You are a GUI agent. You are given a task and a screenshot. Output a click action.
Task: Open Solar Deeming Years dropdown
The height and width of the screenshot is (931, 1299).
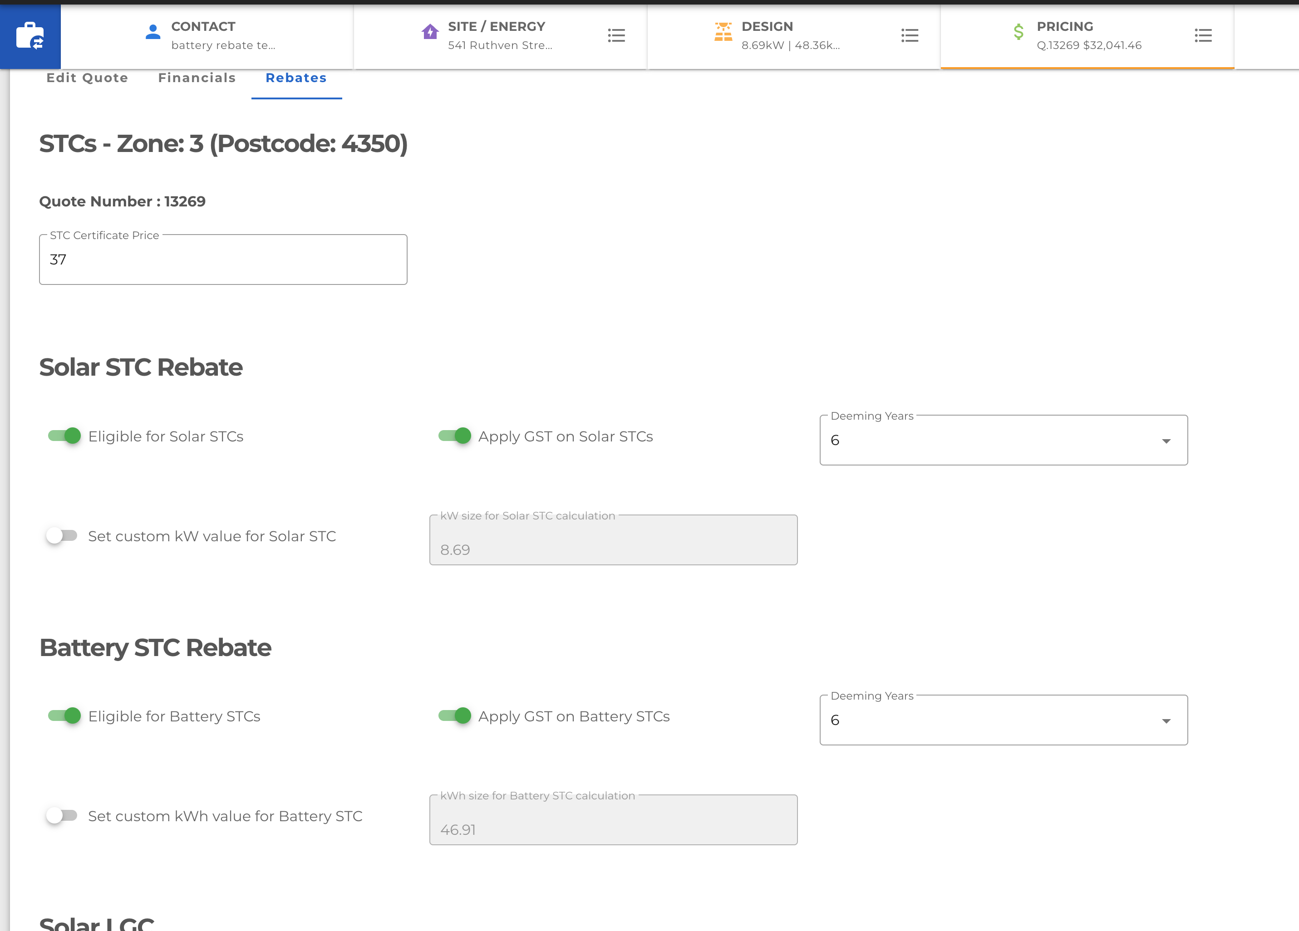click(x=1004, y=440)
